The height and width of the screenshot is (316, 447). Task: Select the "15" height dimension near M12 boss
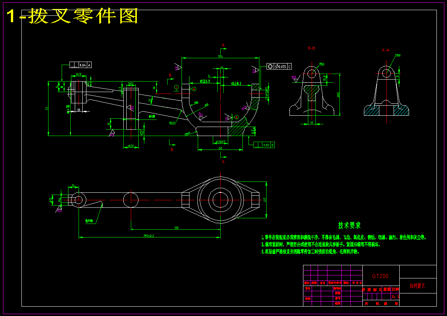pyautogui.click(x=109, y=124)
